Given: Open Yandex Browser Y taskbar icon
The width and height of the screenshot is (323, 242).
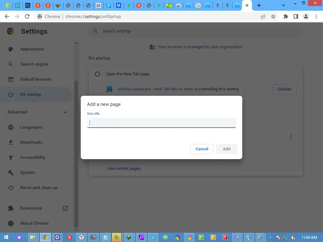Looking at the screenshot, I should pyautogui.click(x=81, y=238).
